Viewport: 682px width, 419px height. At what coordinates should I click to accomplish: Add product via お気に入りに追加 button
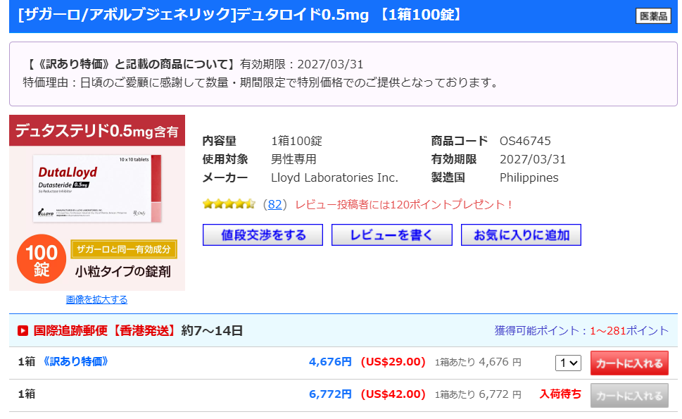click(521, 235)
